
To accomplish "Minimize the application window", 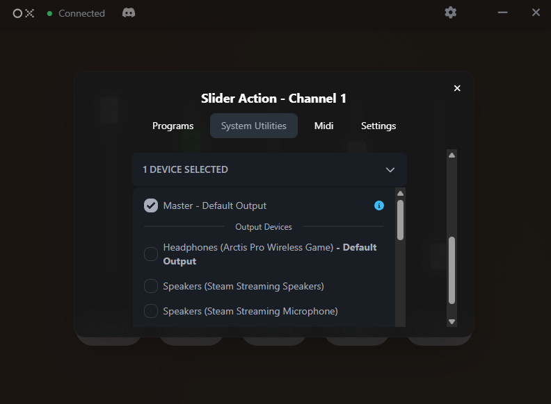I will [x=503, y=12].
